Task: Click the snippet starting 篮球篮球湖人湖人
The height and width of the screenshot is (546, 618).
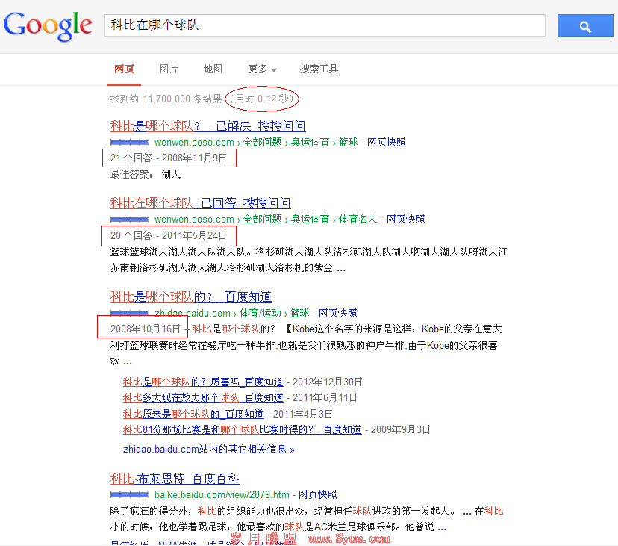Action: coord(309,260)
